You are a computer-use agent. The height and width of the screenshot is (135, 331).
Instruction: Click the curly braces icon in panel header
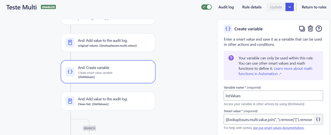click(228, 29)
